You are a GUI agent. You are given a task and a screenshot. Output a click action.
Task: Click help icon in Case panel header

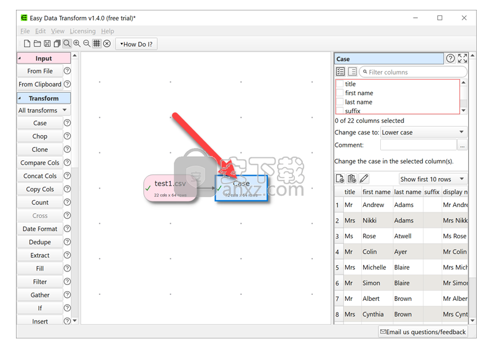coord(450,58)
